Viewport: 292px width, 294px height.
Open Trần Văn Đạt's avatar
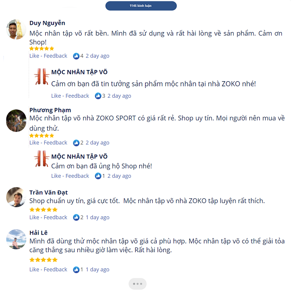click(16, 197)
